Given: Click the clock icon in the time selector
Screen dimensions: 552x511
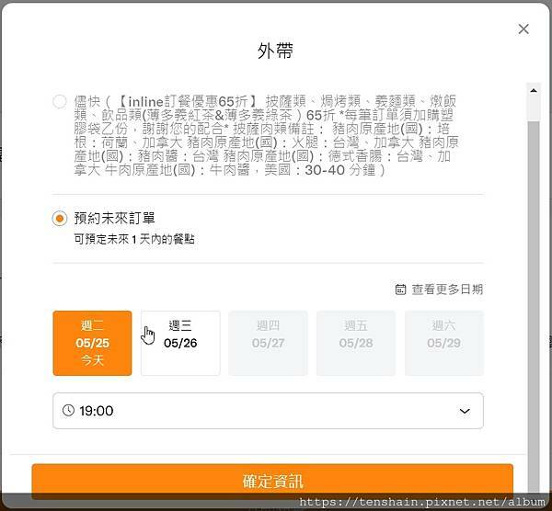Looking at the screenshot, I should [68, 411].
